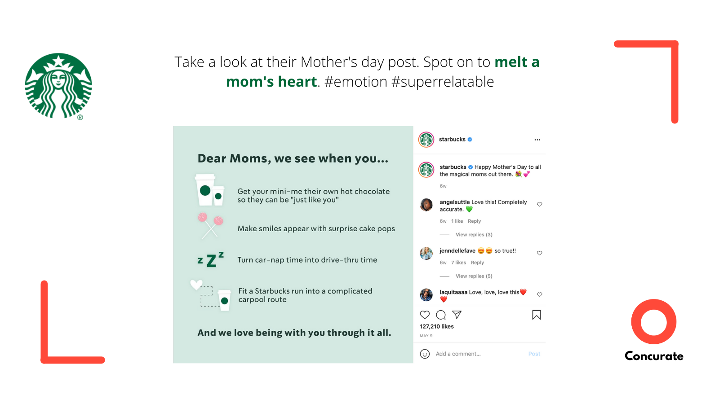This screenshot has width=719, height=404.
Task: View 127,210 likes list
Action: (437, 326)
